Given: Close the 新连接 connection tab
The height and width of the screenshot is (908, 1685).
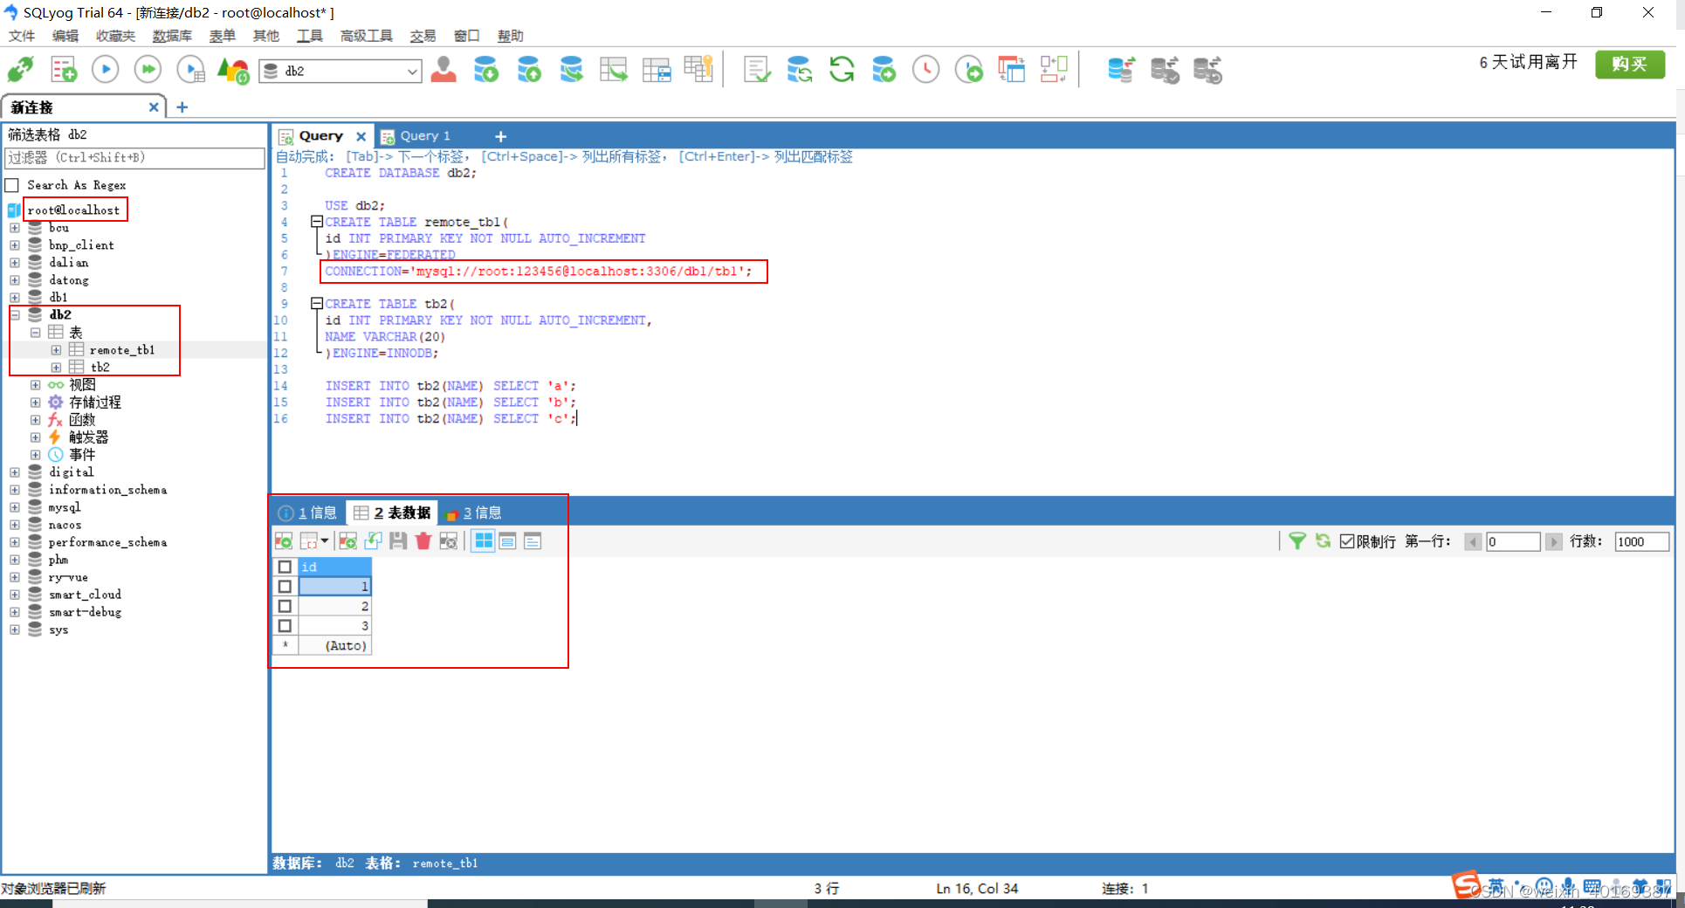Looking at the screenshot, I should point(154,107).
